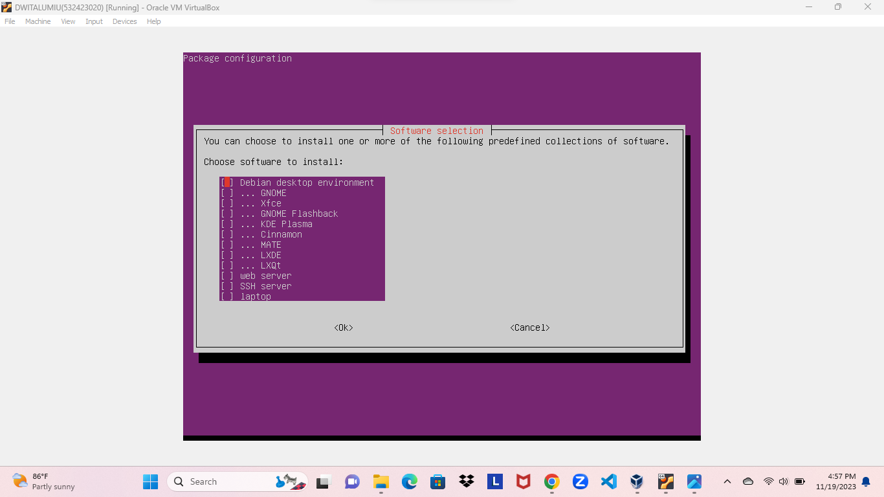Open Zoom from the taskbar
Viewport: 884px width, 497px height.
pyautogui.click(x=580, y=481)
